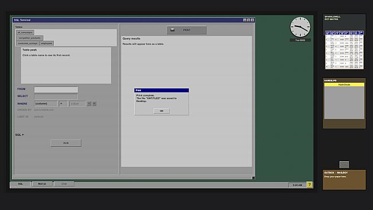Select the competitor_products table

click(29, 38)
